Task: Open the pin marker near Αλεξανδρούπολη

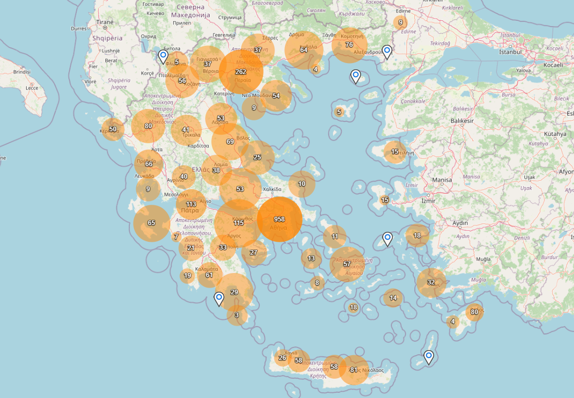Action: pos(387,52)
